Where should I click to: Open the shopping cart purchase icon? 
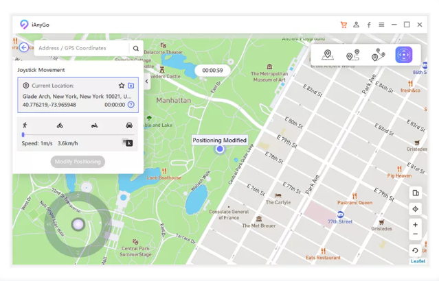pyautogui.click(x=344, y=25)
